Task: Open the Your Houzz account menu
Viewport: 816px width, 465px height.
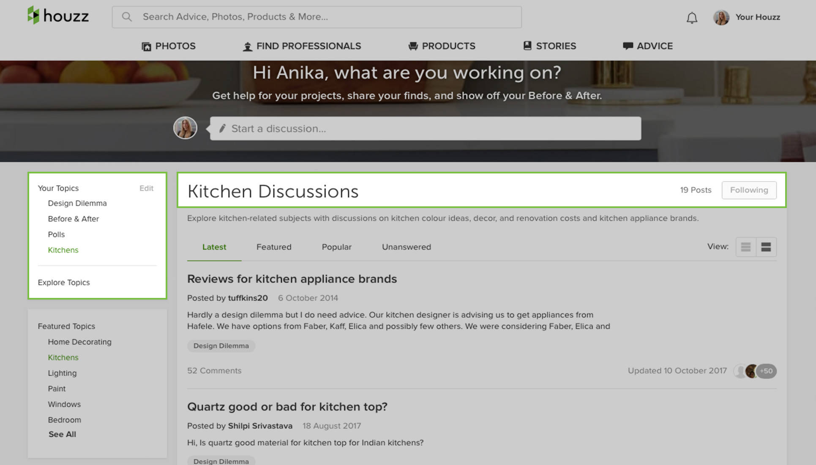Action: [x=757, y=17]
